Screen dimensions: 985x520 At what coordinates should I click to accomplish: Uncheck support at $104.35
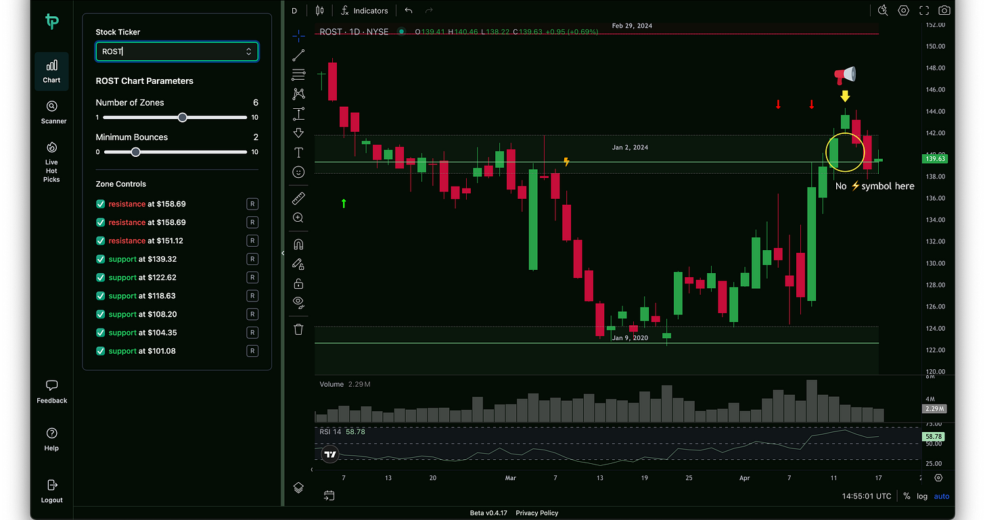(100, 332)
